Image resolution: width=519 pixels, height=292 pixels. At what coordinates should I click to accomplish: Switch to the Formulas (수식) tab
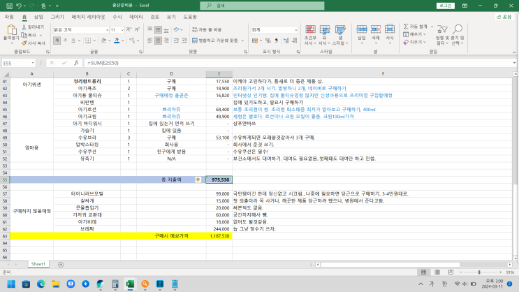117,16
